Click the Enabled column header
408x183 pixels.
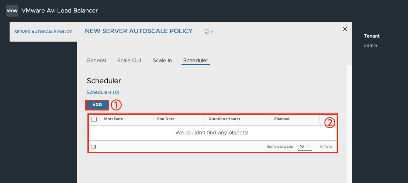(x=282, y=119)
